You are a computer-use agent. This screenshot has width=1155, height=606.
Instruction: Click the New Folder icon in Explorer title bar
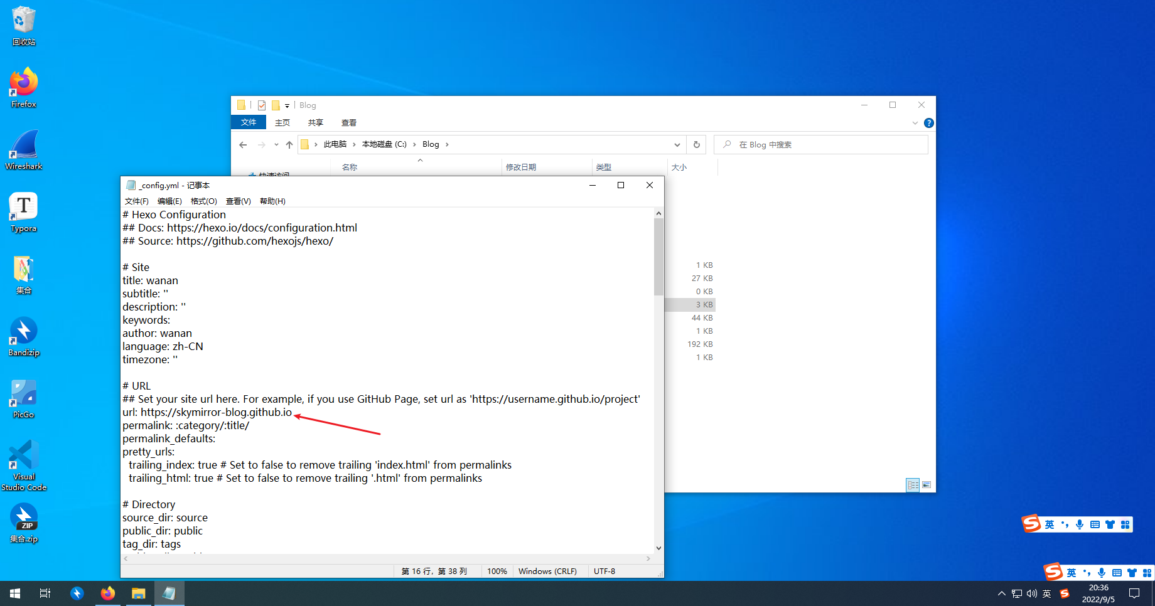pyautogui.click(x=276, y=105)
